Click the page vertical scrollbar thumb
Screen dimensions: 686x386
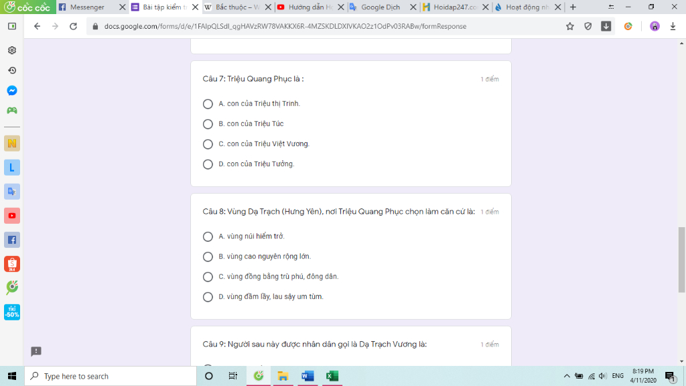tap(681, 259)
